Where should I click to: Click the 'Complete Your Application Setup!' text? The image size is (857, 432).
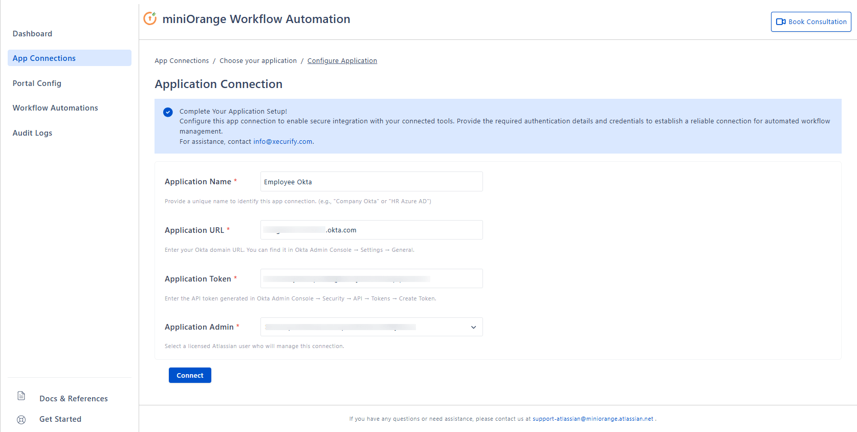[233, 111]
